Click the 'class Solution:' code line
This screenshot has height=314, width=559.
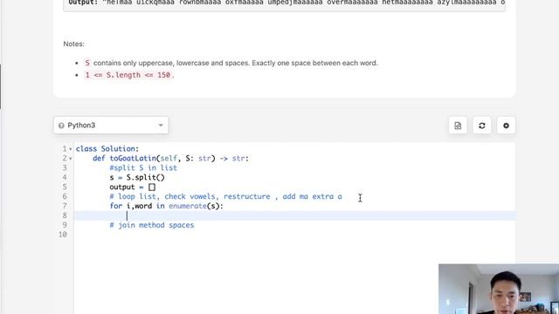point(107,149)
